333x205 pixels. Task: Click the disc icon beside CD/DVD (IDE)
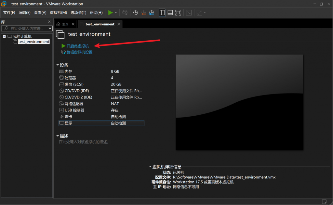tap(61, 91)
